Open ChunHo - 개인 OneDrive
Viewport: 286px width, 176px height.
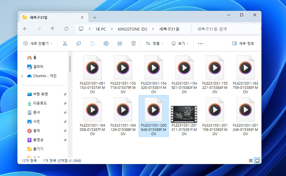tap(42, 76)
